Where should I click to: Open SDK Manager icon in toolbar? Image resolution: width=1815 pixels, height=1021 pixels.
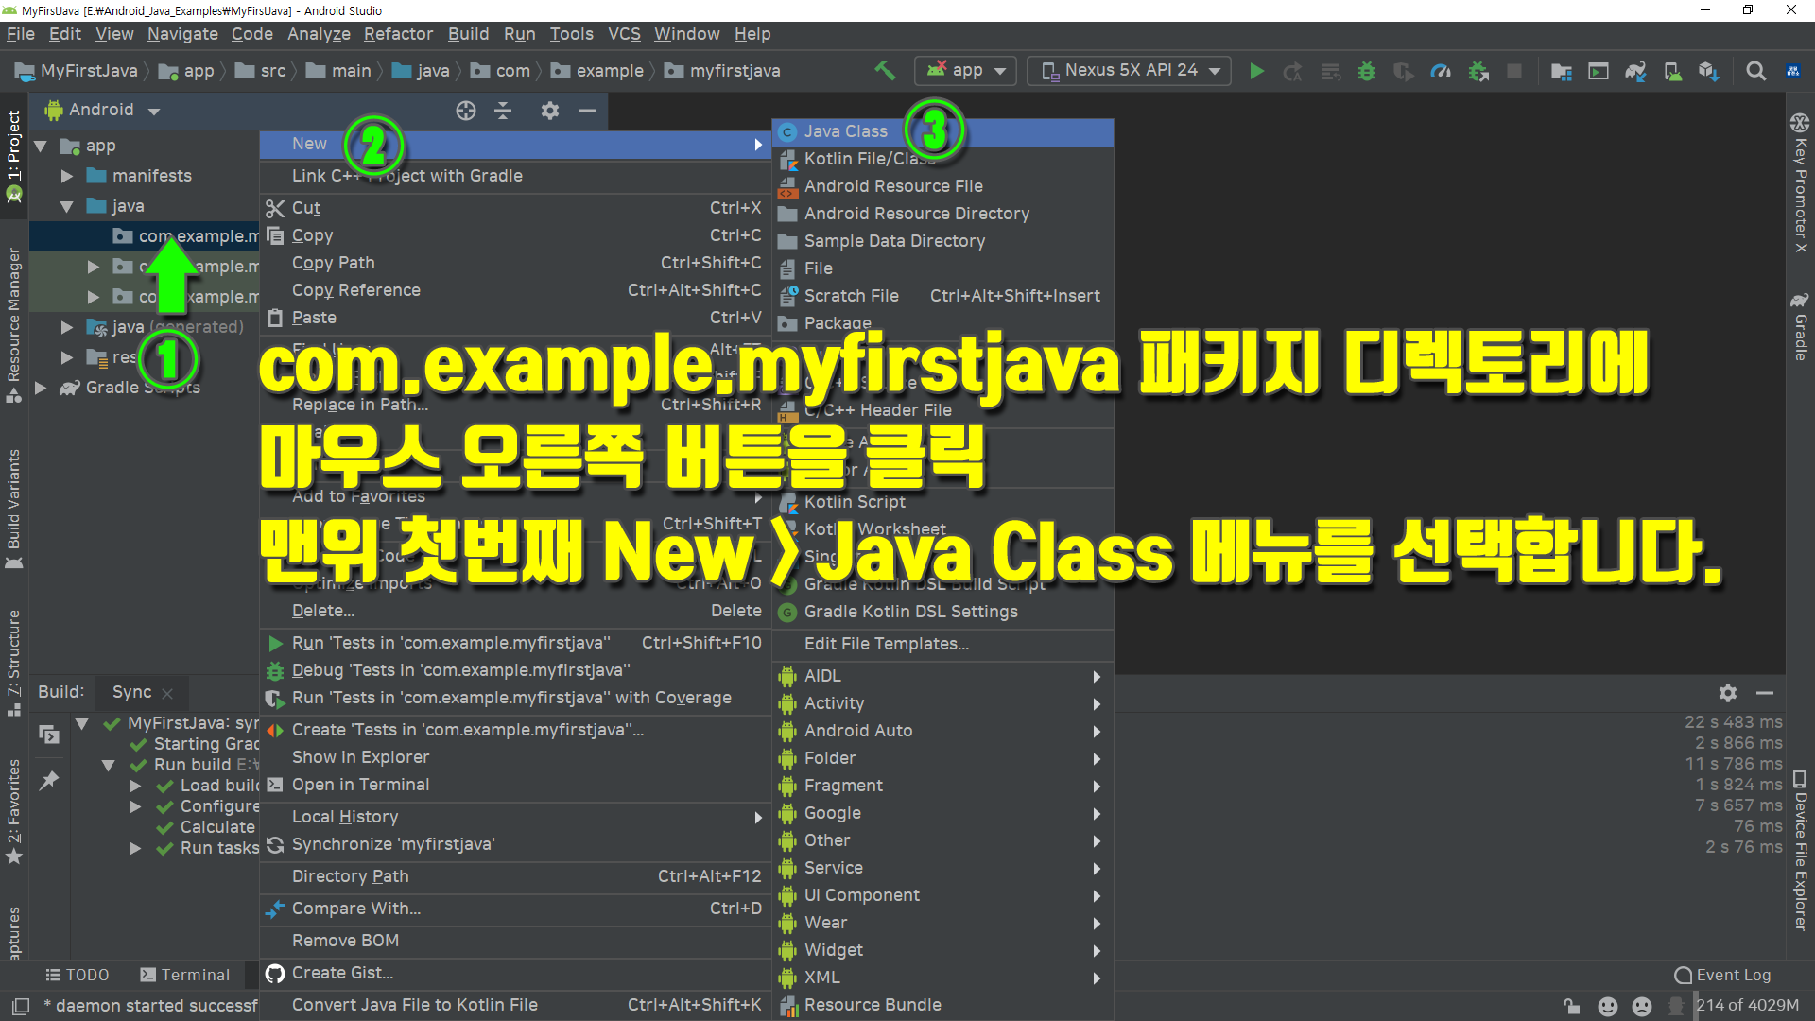point(1708,71)
